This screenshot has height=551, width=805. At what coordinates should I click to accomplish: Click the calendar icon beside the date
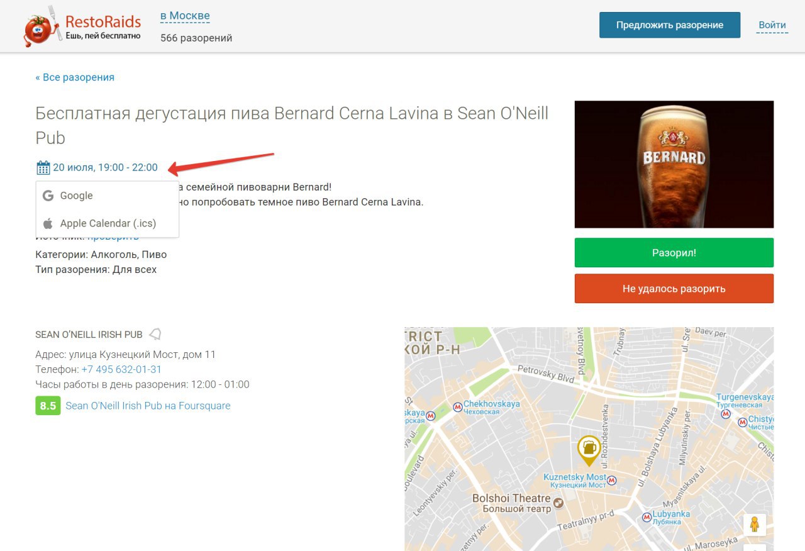tap(43, 168)
